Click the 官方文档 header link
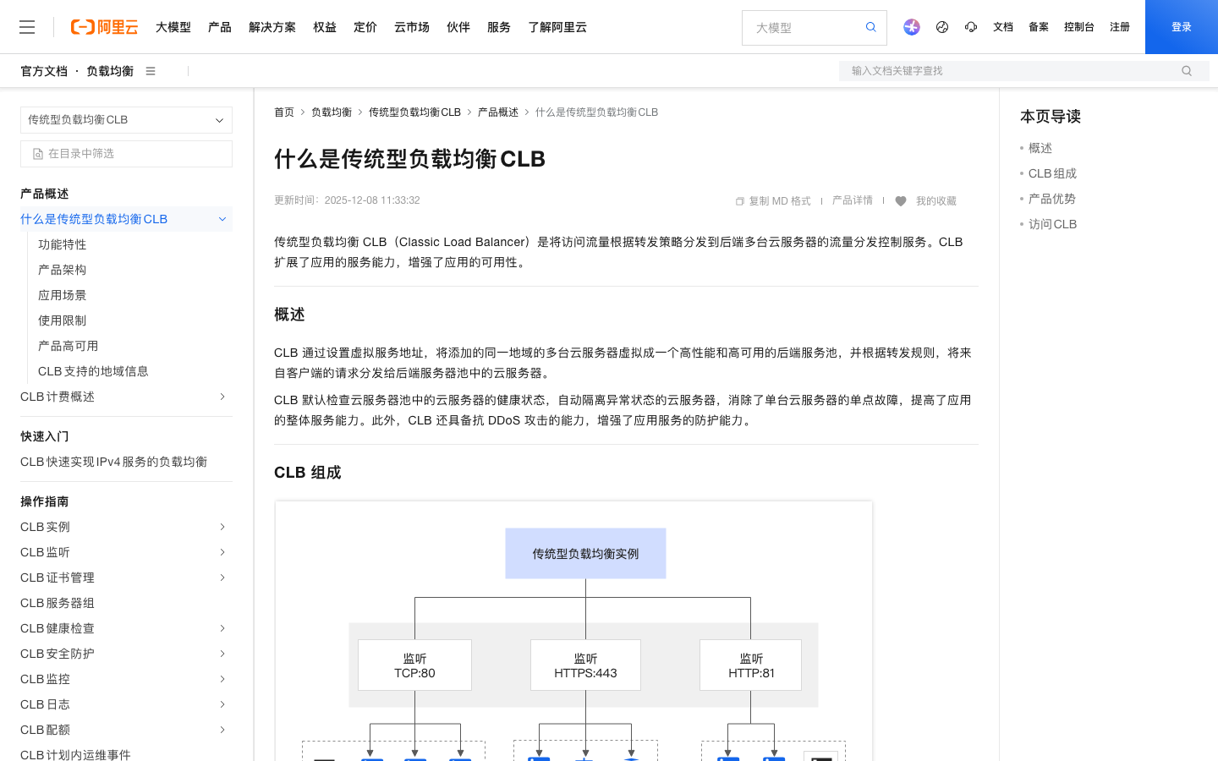This screenshot has width=1218, height=761. pyautogui.click(x=44, y=71)
